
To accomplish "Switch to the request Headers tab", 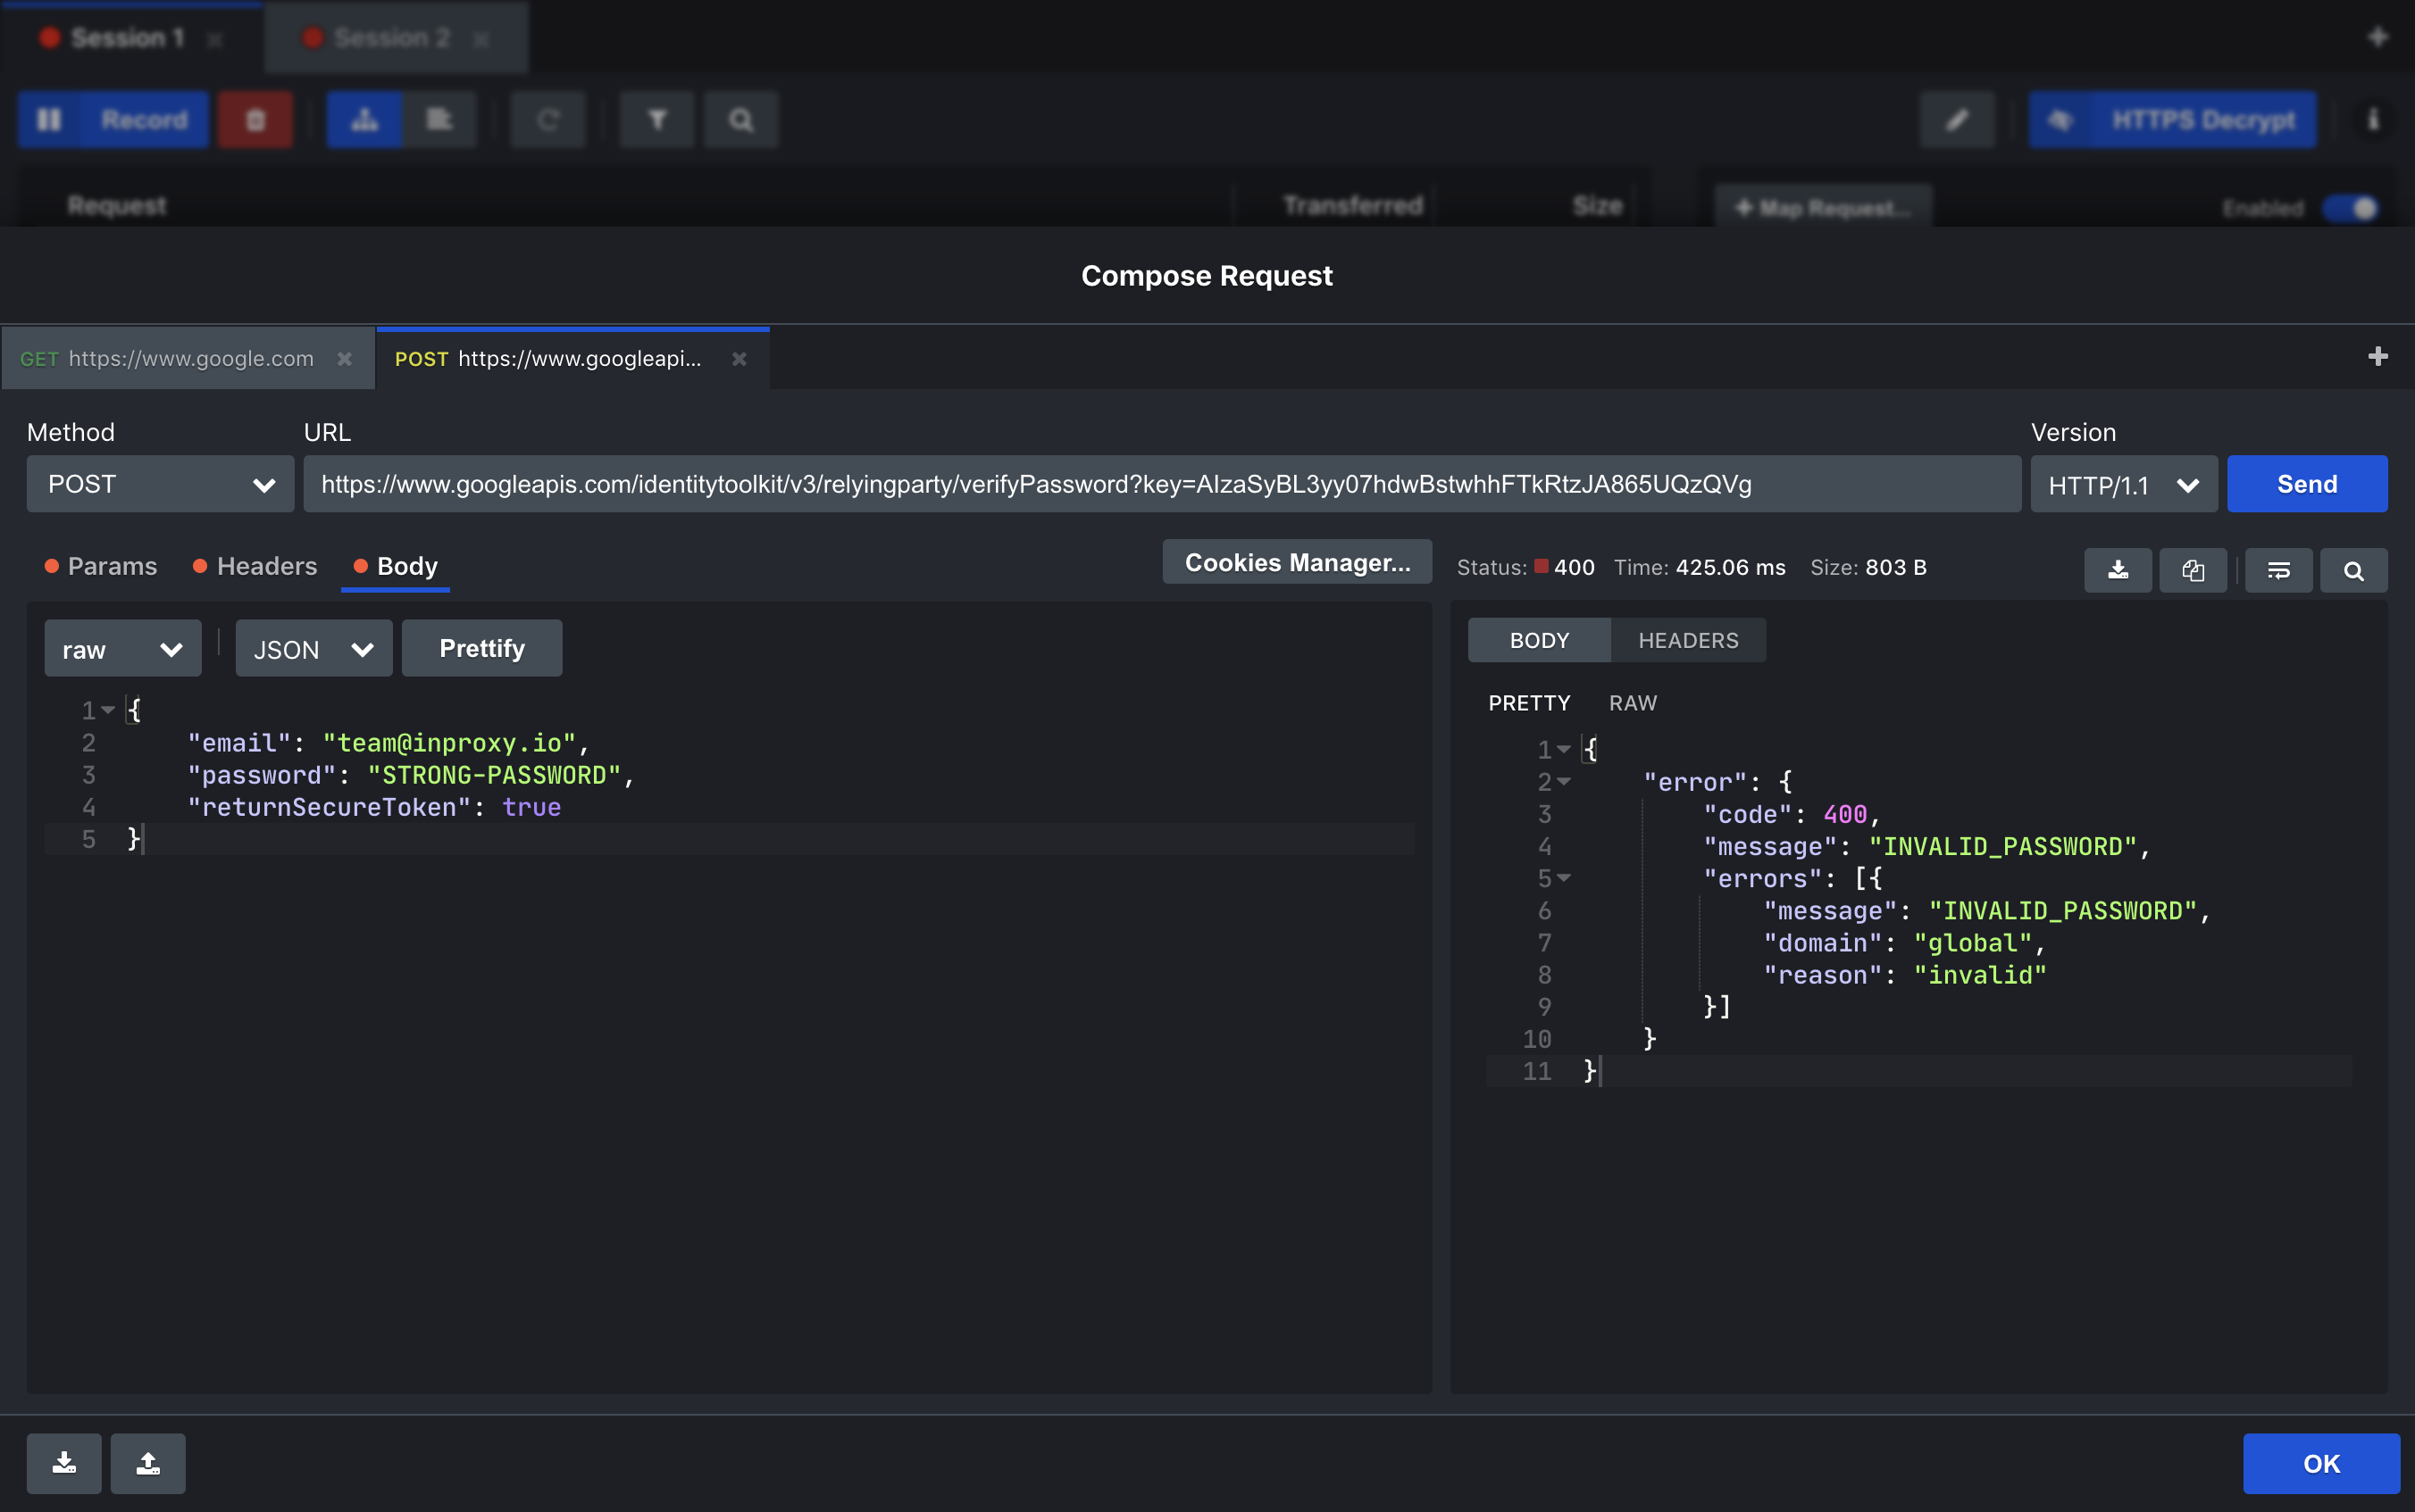I will tap(255, 566).
